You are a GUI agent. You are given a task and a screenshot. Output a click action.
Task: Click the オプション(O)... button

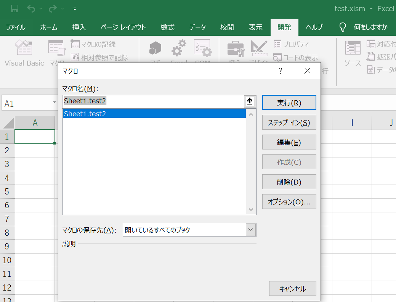click(x=289, y=202)
